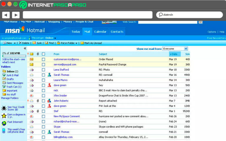Image resolution: width=226 pixels, height=141 pixels.
Task: Open the Find mail tool
Action: pyautogui.click(x=49, y=43)
